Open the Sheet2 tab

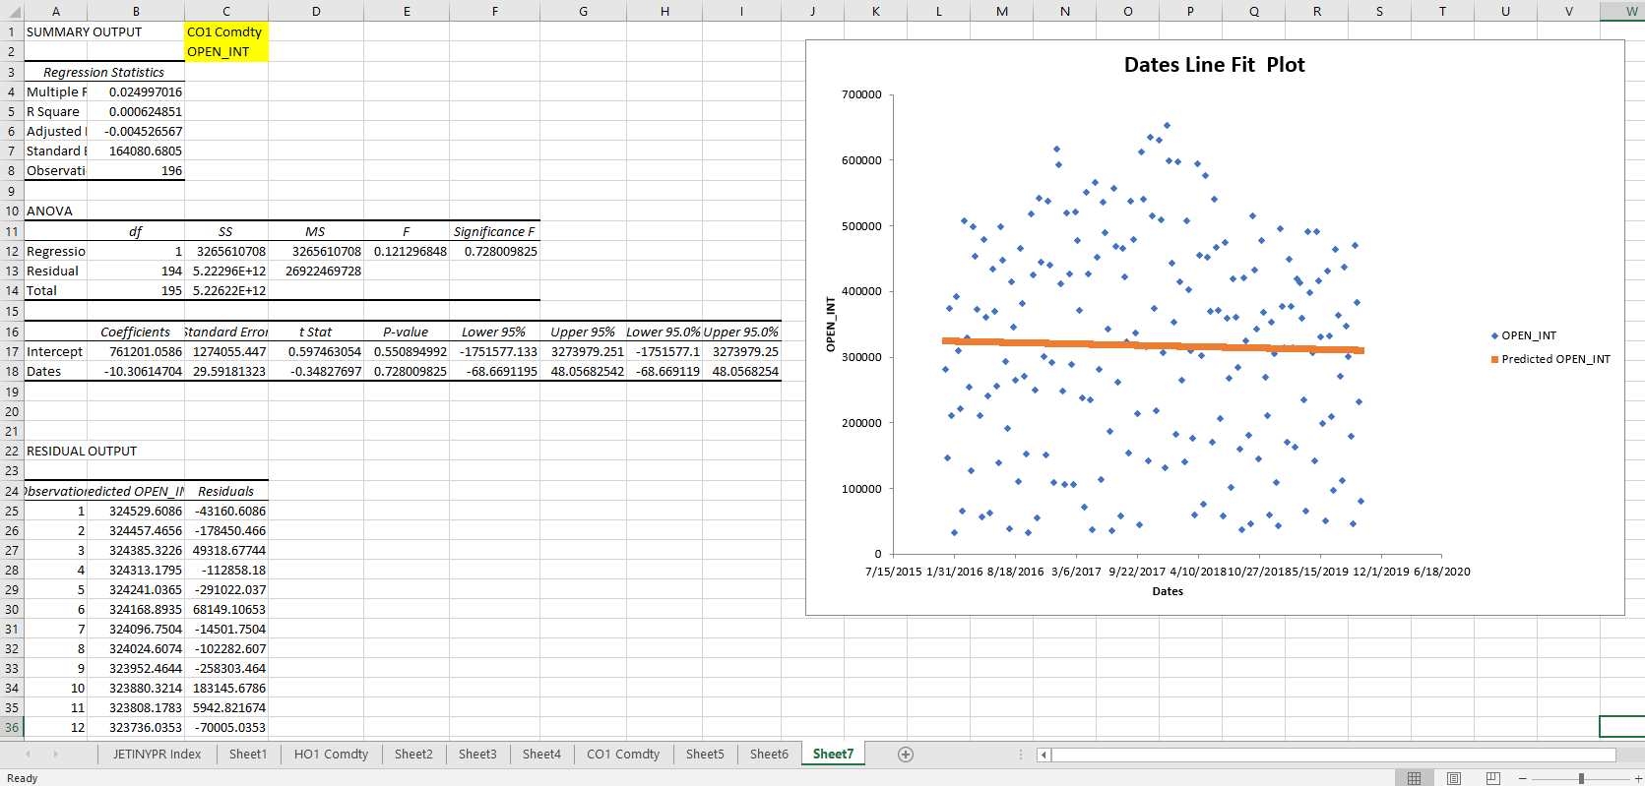413,755
